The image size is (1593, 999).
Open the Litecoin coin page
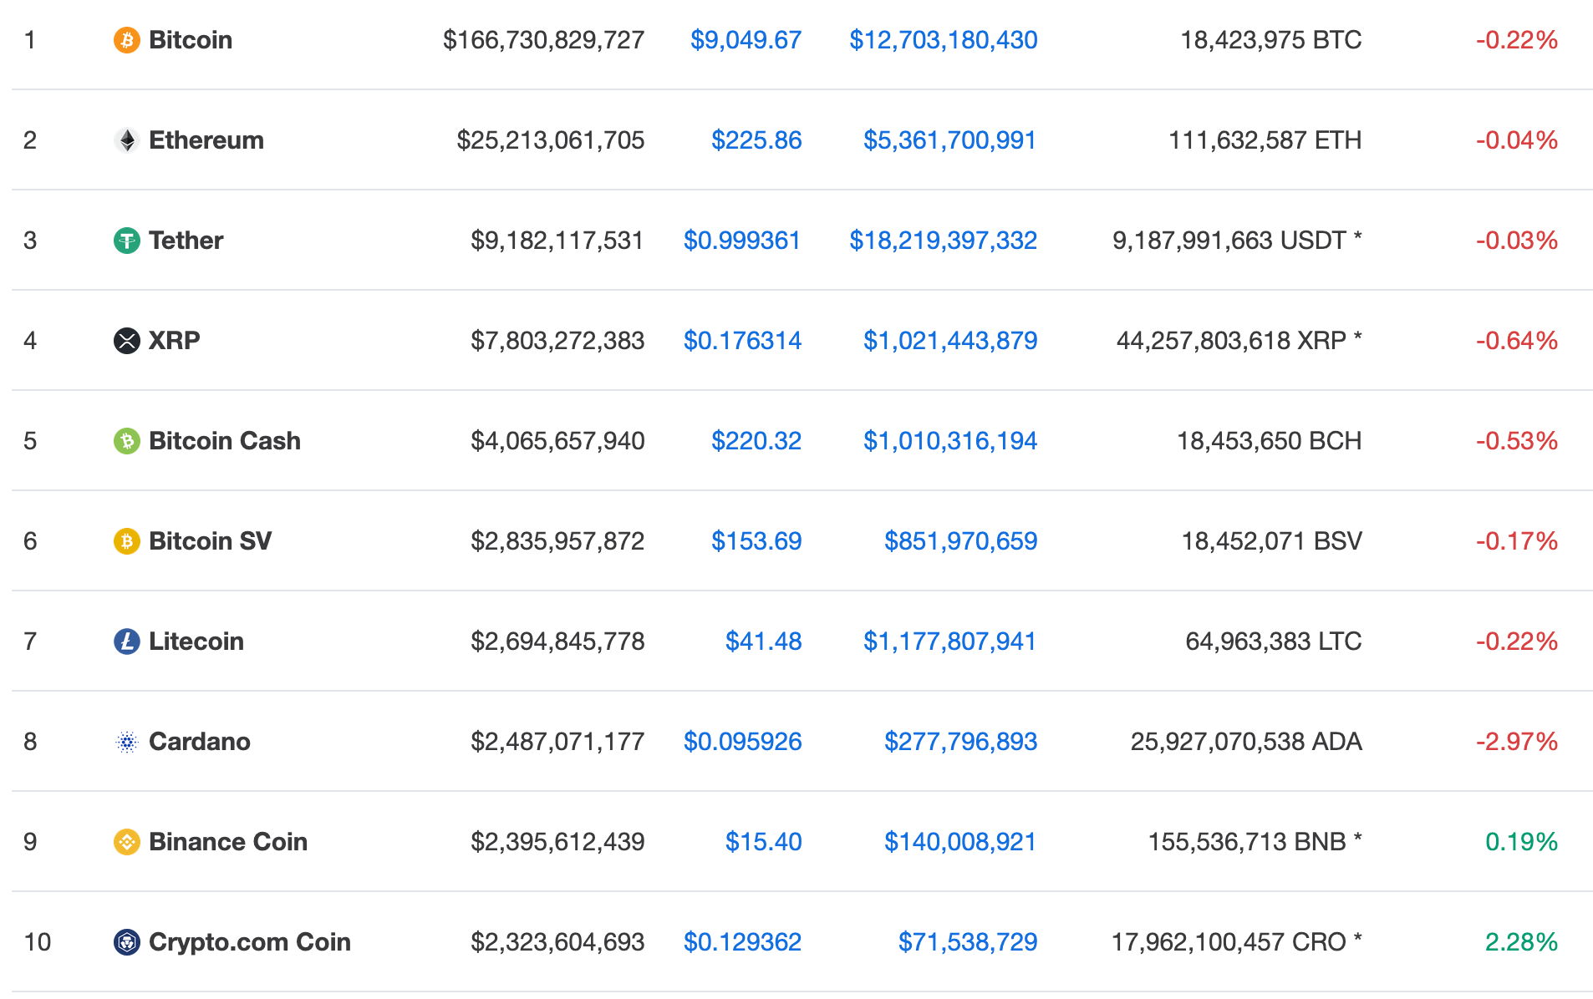tap(196, 641)
